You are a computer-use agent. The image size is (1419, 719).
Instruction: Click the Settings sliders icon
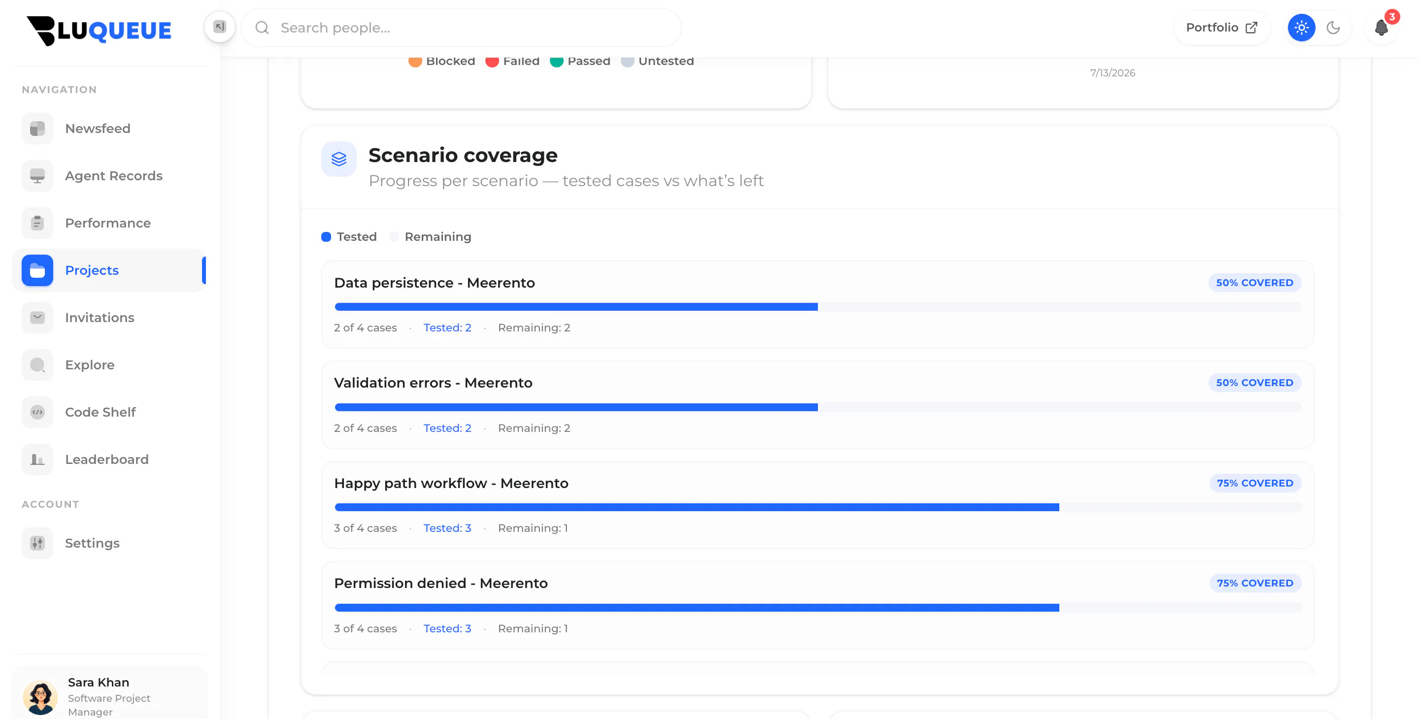click(x=37, y=543)
